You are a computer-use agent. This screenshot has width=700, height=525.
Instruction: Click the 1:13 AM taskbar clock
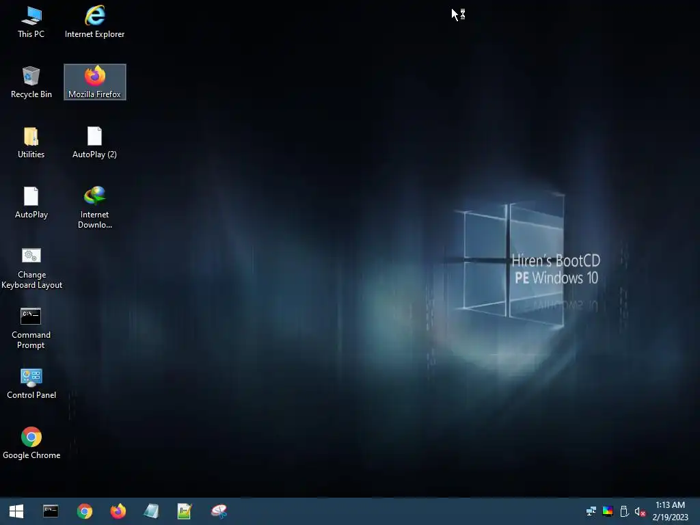(670, 505)
